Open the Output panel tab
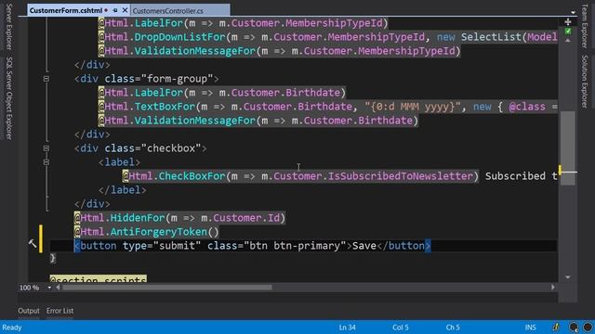 tap(29, 311)
